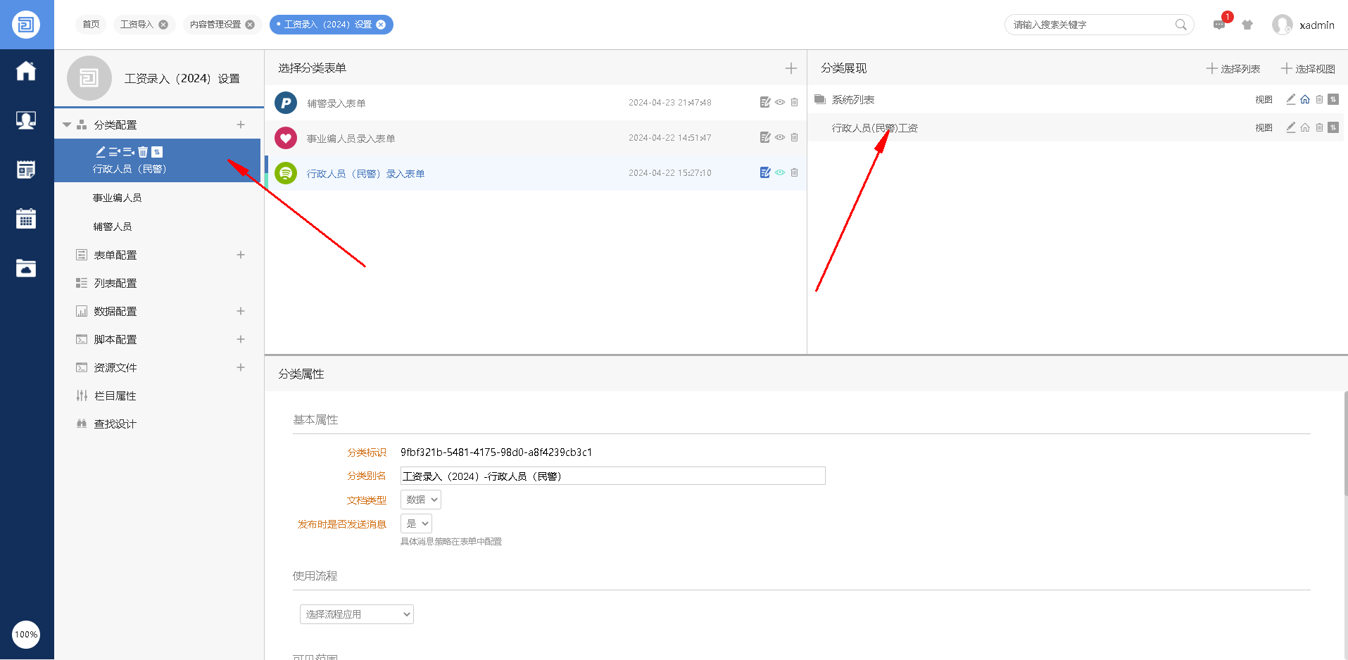Switch to the 首页 tab
1348x660 pixels.
tap(91, 25)
